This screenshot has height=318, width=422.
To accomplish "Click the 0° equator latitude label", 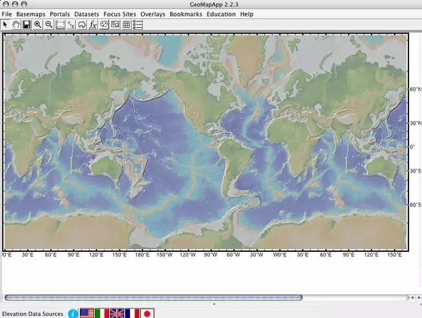I will coord(412,147).
